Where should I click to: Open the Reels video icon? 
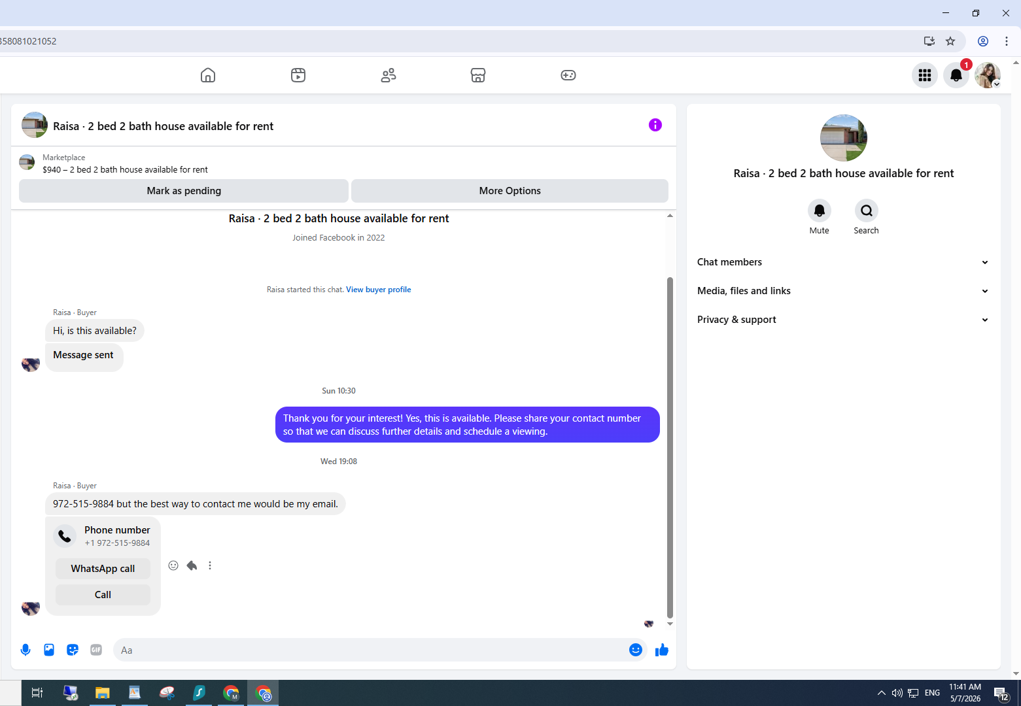point(298,75)
